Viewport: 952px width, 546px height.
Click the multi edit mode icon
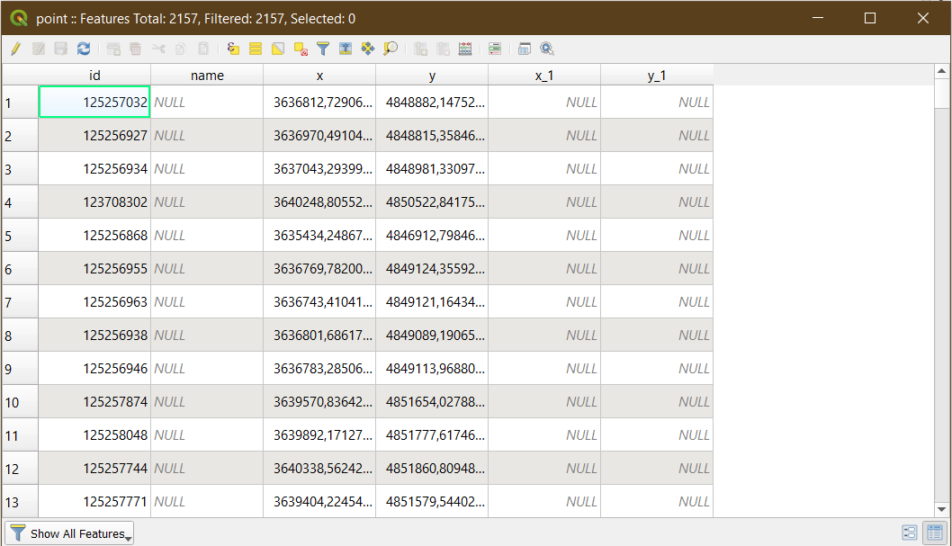(39, 49)
